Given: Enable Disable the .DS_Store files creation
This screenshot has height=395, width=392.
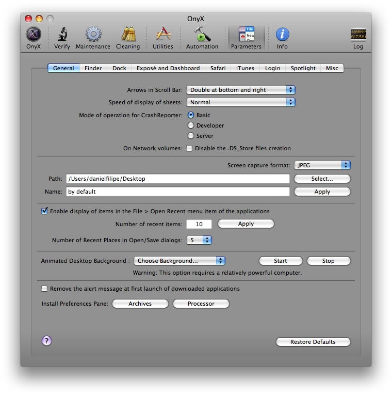Looking at the screenshot, I should [189, 148].
